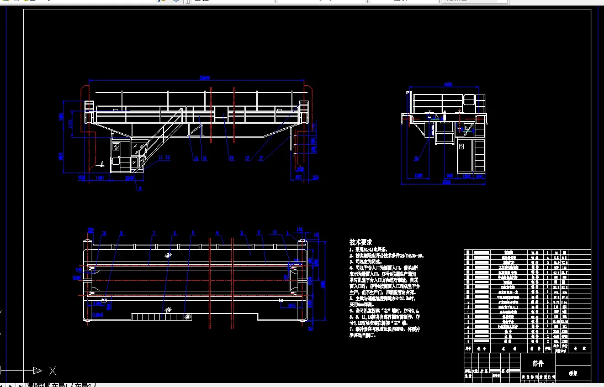Select part callout 17 in the elevation view
This screenshot has height=387, width=604.
261,158
